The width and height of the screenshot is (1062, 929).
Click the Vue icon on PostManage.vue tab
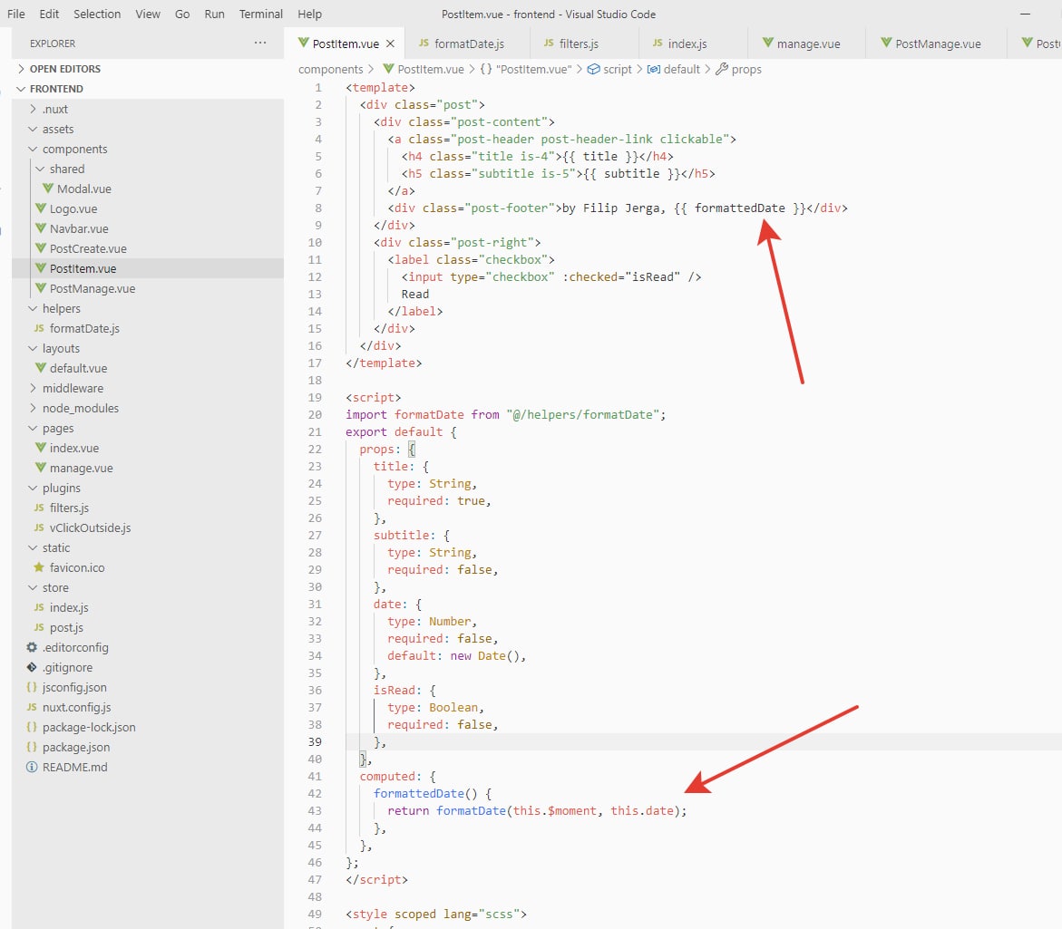(x=887, y=43)
